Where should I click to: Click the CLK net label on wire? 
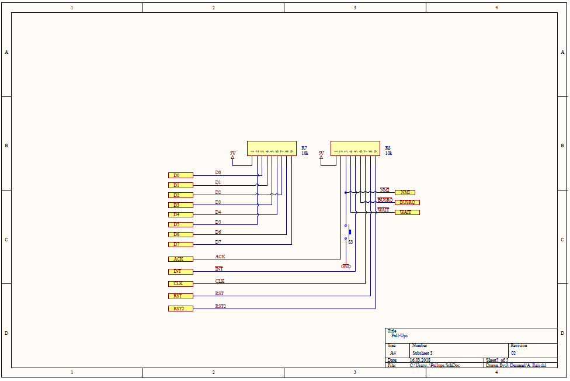tap(220, 281)
